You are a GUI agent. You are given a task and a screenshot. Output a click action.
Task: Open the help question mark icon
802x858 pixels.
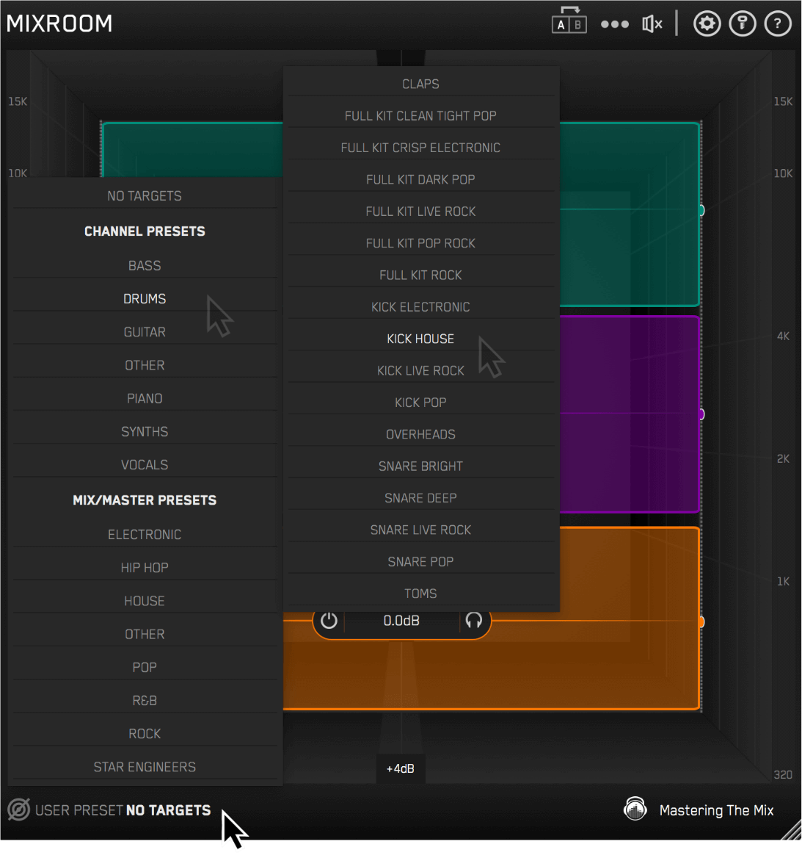coord(777,24)
